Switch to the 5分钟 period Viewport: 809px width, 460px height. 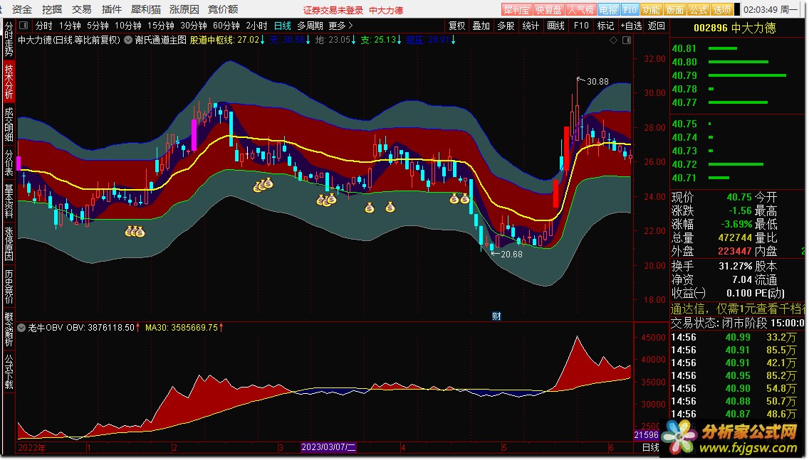[x=98, y=26]
